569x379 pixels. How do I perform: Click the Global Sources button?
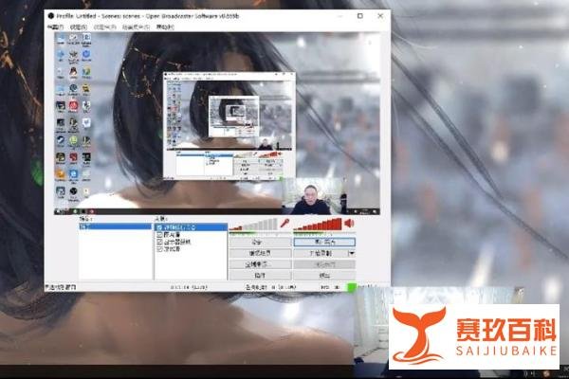click(260, 264)
